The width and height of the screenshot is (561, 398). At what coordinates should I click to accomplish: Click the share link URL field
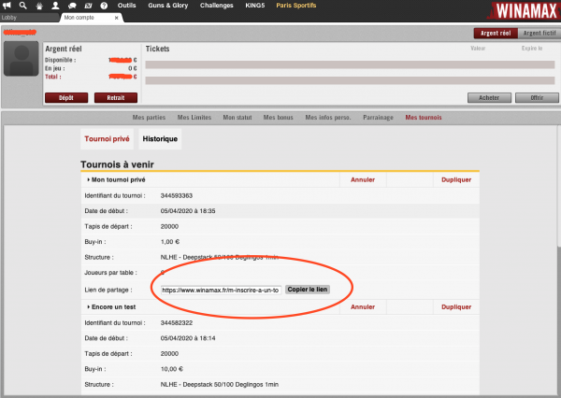tap(221, 290)
